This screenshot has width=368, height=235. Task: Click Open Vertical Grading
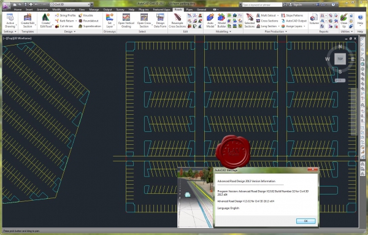pos(126,21)
